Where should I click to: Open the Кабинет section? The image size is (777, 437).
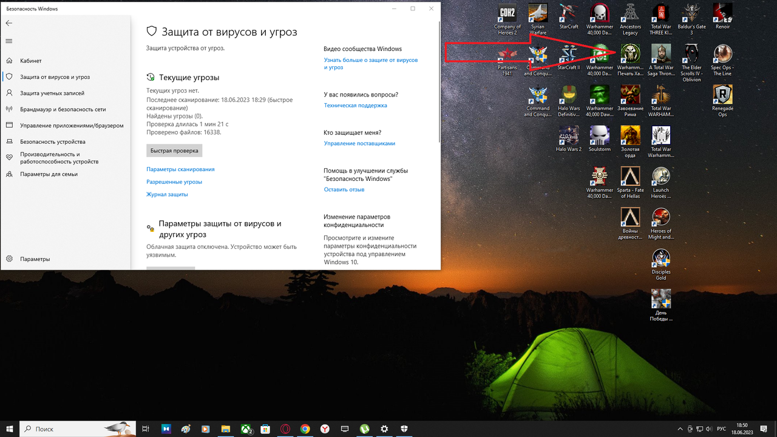pyautogui.click(x=66, y=61)
